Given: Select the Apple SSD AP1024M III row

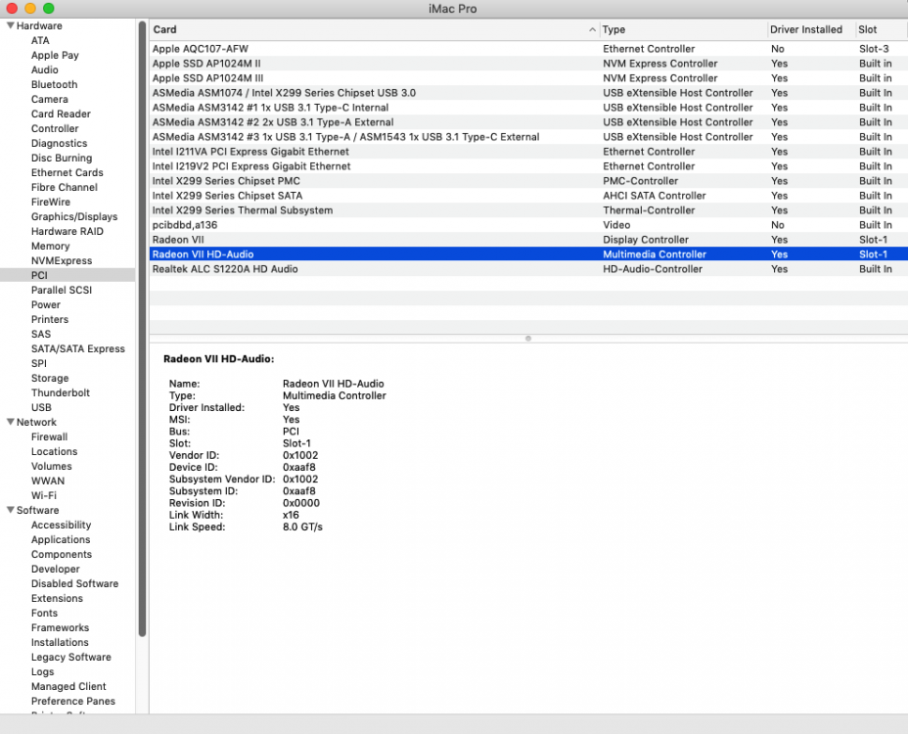Looking at the screenshot, I should (528, 78).
